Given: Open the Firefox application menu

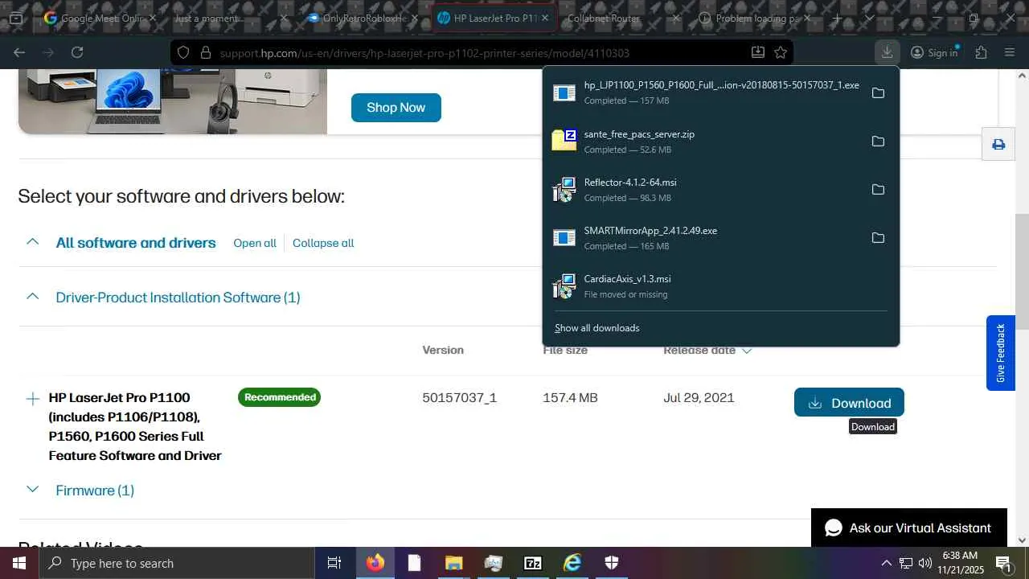Looking at the screenshot, I should [x=1010, y=52].
